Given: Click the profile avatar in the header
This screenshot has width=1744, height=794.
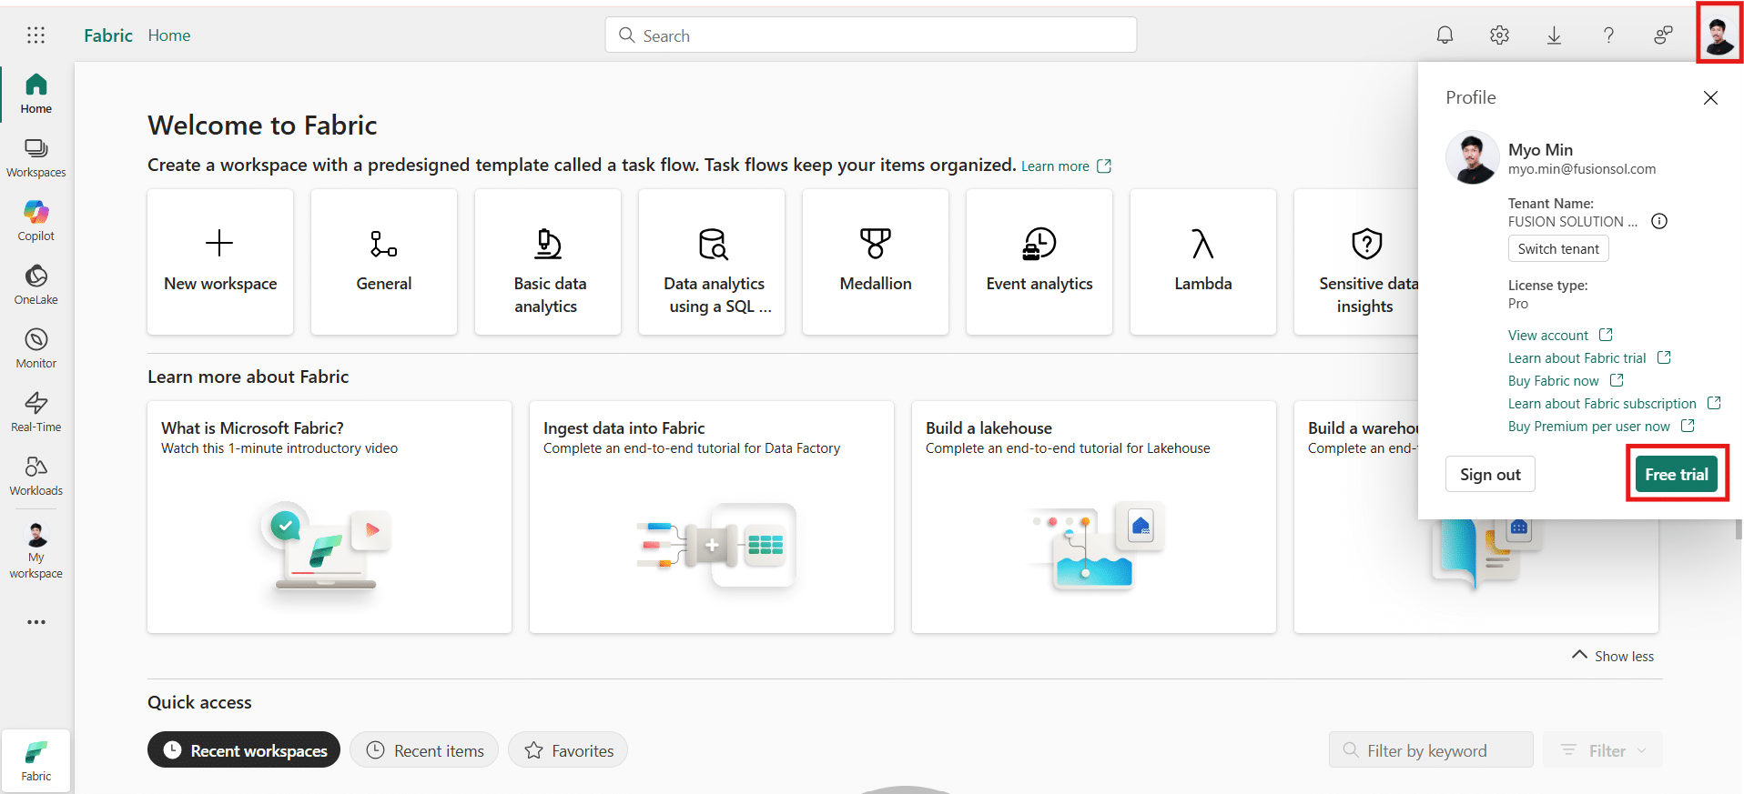Looking at the screenshot, I should [x=1719, y=35].
